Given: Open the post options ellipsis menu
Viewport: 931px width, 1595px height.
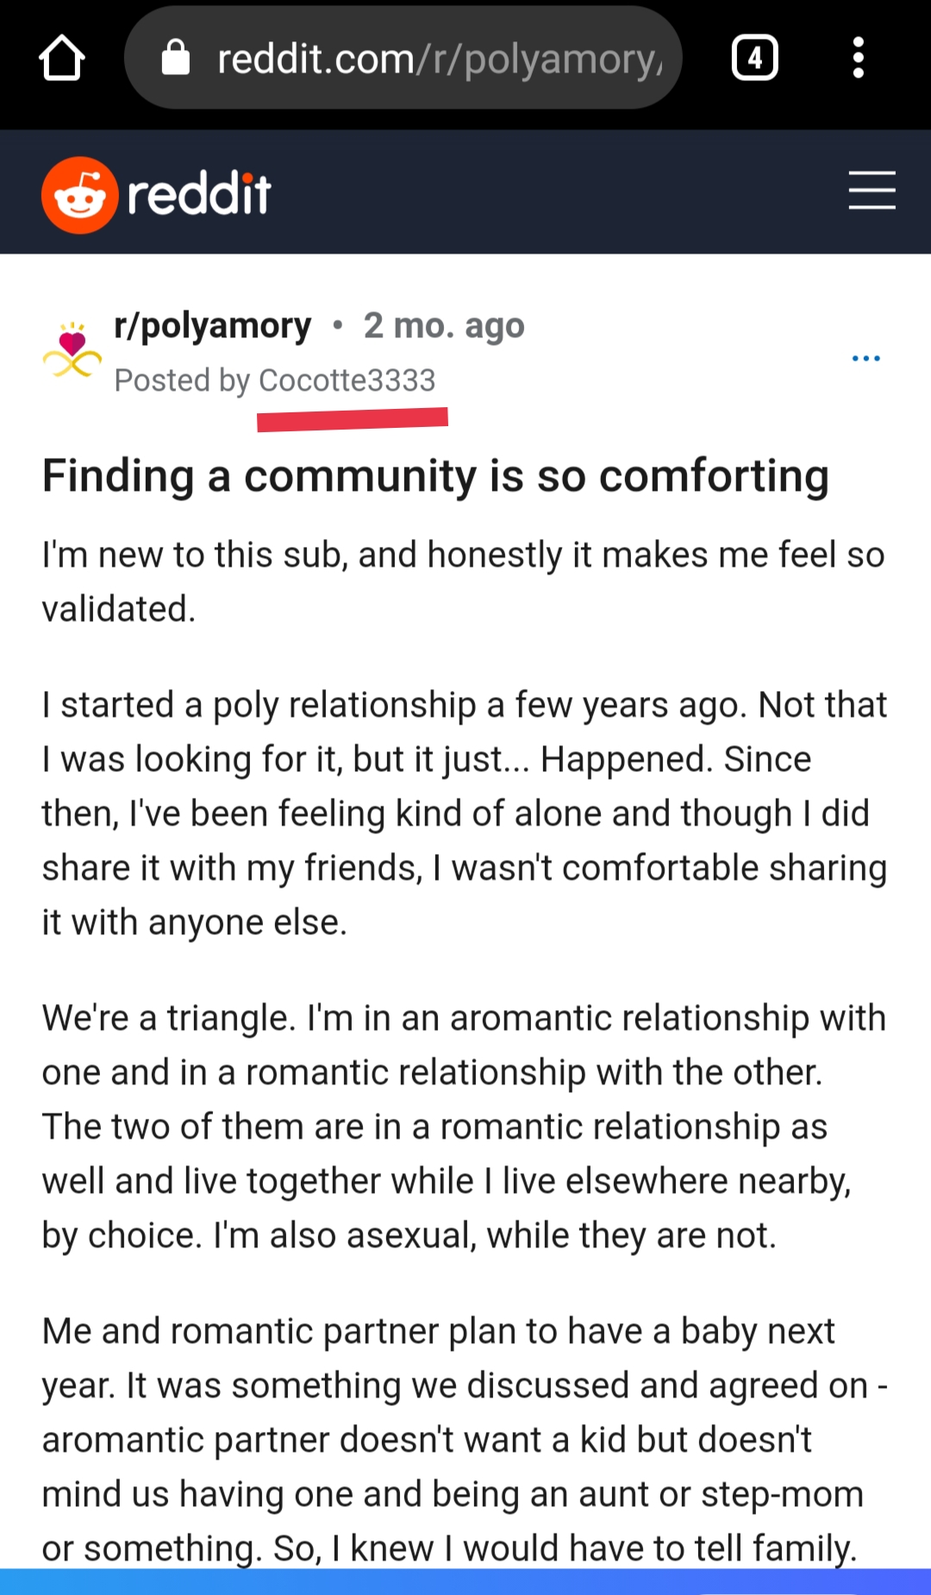Looking at the screenshot, I should [x=865, y=358].
